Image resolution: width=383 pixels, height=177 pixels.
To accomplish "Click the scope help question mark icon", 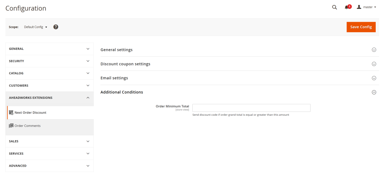I will tap(56, 27).
